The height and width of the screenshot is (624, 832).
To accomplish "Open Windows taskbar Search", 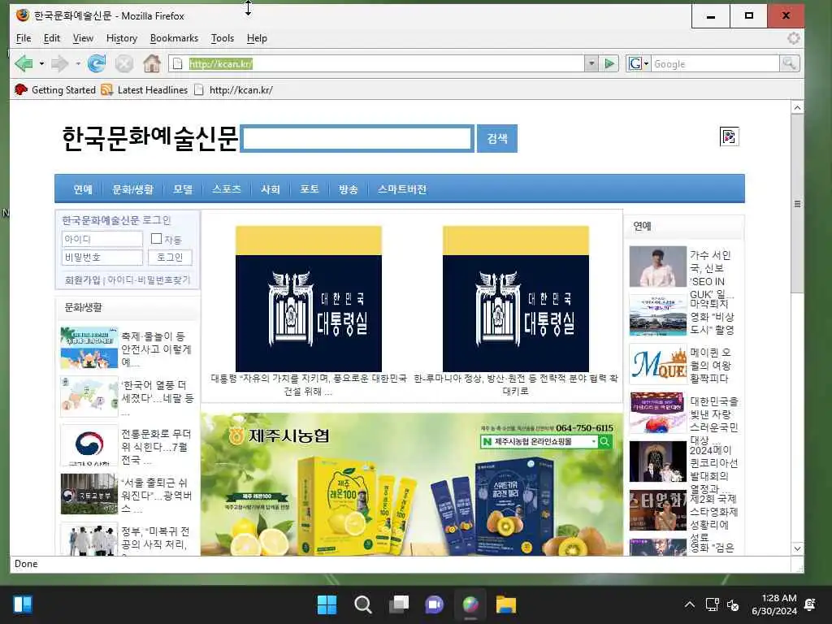I will coord(363,604).
